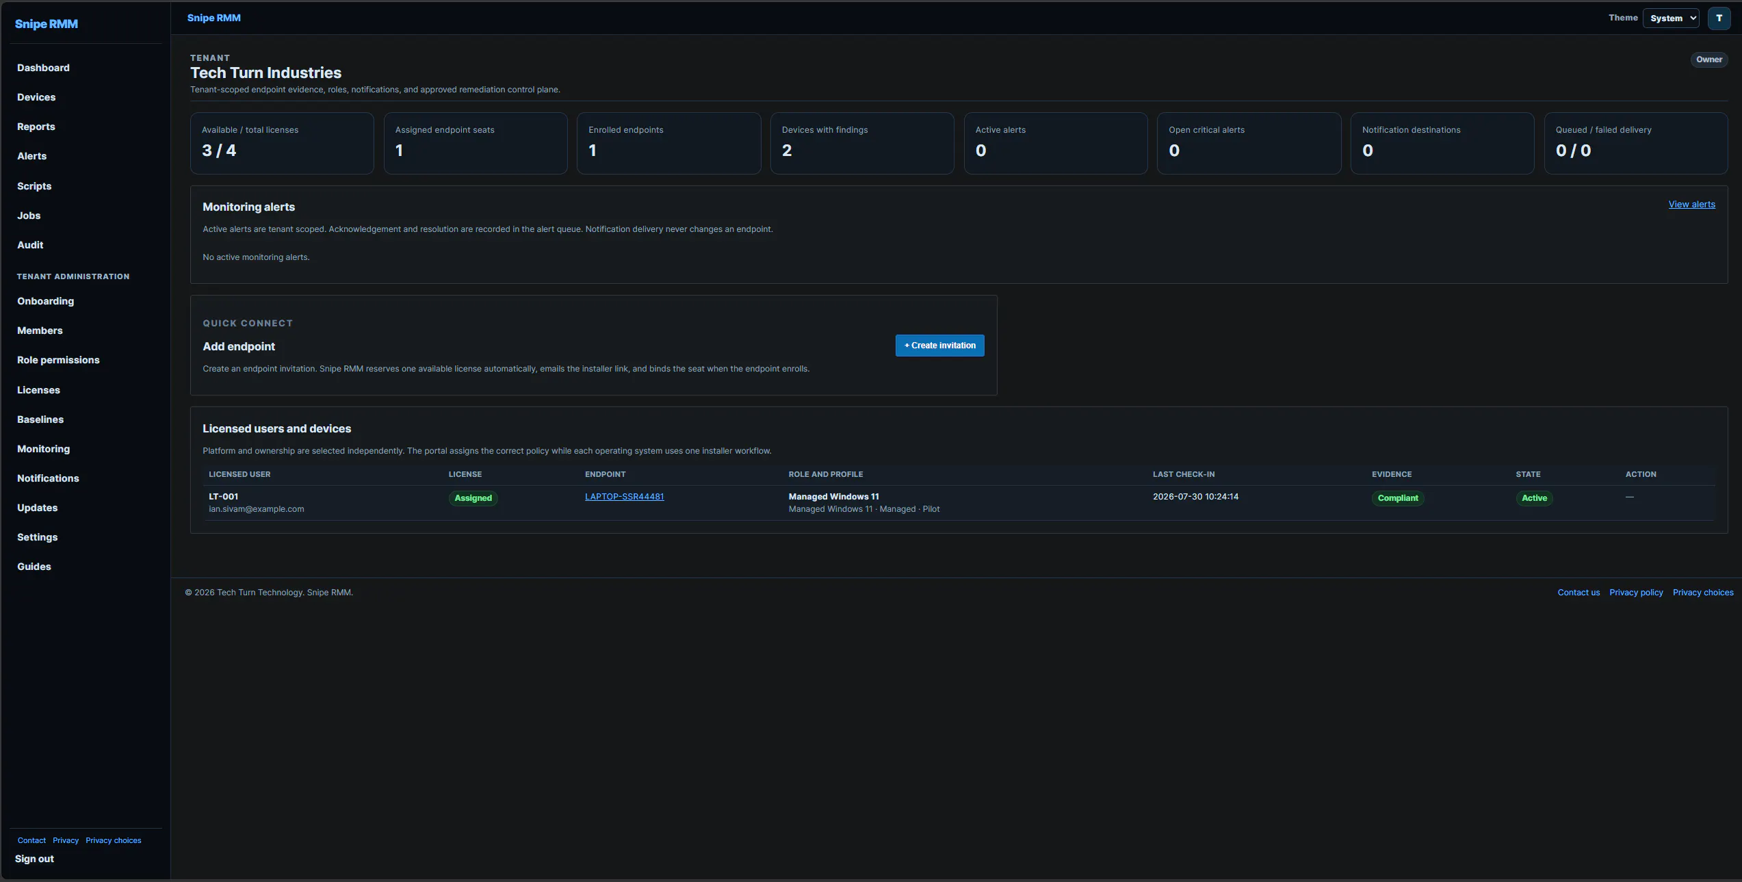1742x882 pixels.
Task: Open Privacy choices in the page footer
Action: pos(1703,593)
